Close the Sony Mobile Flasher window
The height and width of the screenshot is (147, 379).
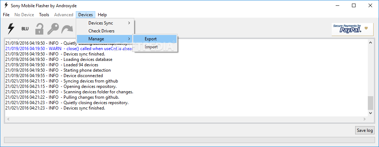pyautogui.click(x=370, y=5)
